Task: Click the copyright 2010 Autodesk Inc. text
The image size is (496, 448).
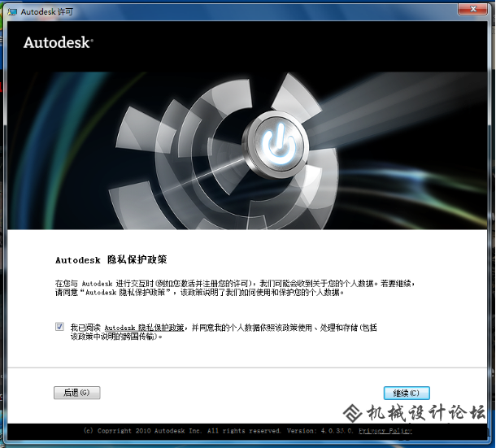Action: 142,431
